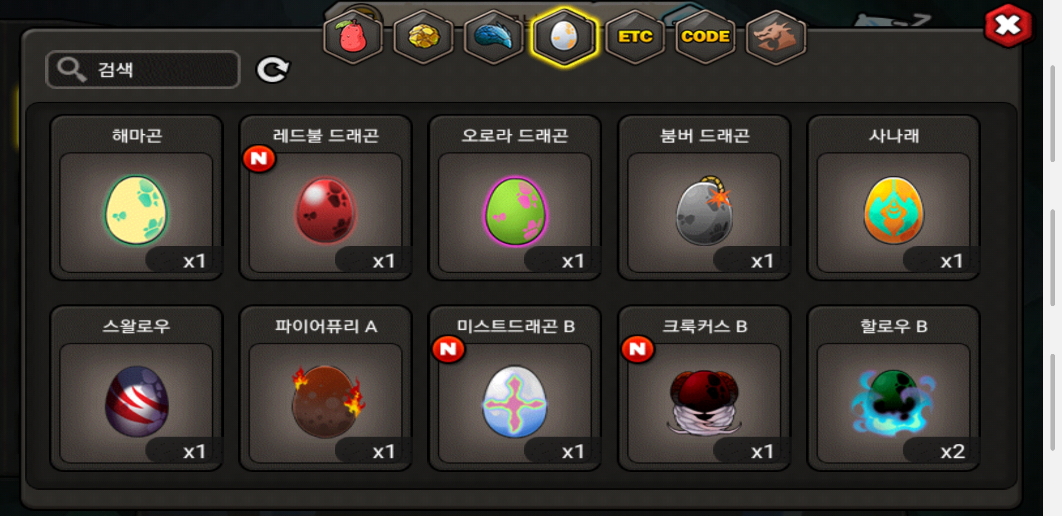This screenshot has height=516, width=1062.
Task: Pick the 파이어퓨리 A flaming egg
Action: point(326,388)
